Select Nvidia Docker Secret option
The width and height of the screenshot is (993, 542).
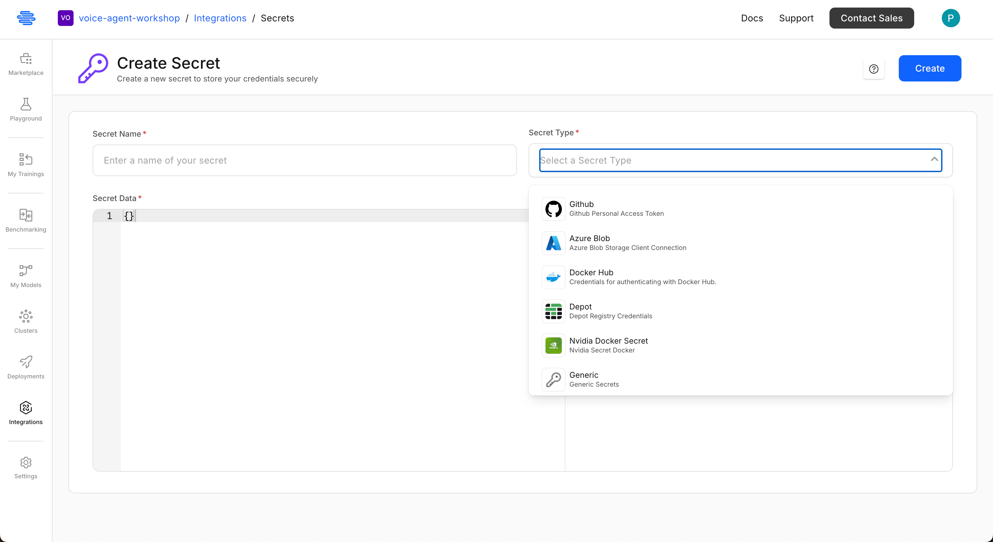pos(608,345)
